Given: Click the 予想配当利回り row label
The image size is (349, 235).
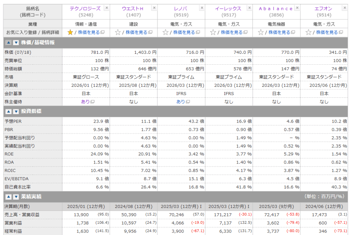Looking at the screenshot, I should point(20,138).
